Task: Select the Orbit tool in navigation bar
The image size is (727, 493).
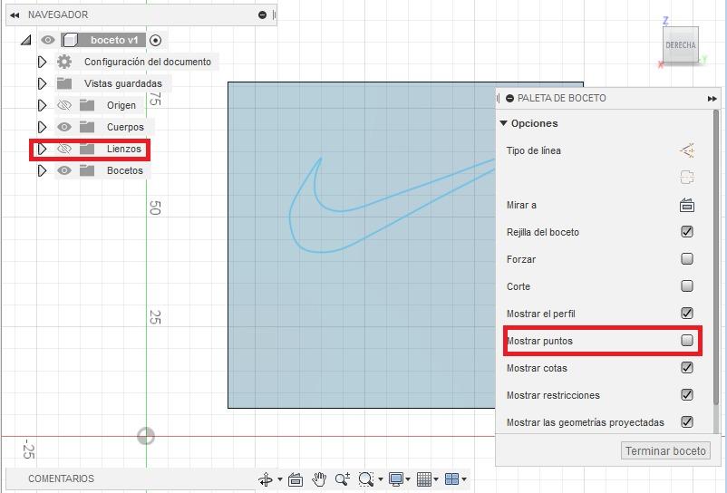Action: (267, 479)
